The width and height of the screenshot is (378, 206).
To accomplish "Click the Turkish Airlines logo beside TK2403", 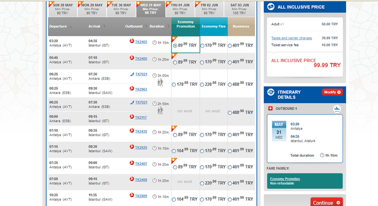I will click(131, 41).
